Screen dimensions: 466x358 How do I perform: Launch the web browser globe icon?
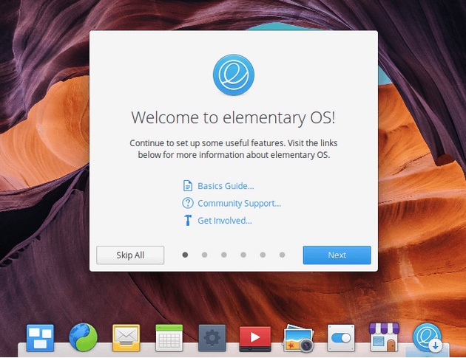click(x=83, y=337)
